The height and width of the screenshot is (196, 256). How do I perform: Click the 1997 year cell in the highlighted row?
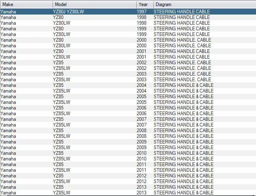[142, 12]
